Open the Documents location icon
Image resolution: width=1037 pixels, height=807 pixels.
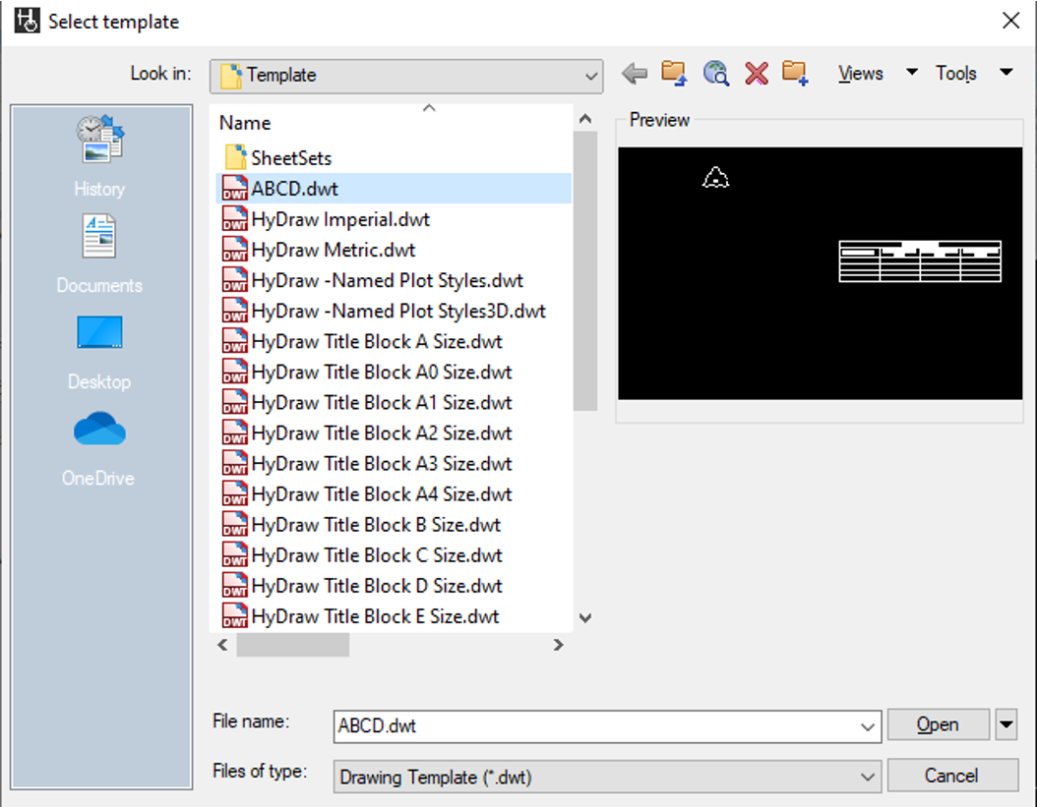coord(99,236)
